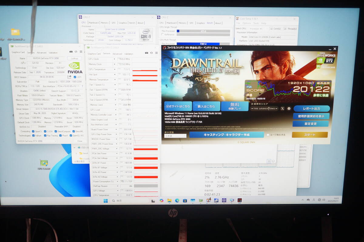Click the NVIDIA logo in GPU-Z
This screenshot has width=364, height=242.
pos(75,68)
